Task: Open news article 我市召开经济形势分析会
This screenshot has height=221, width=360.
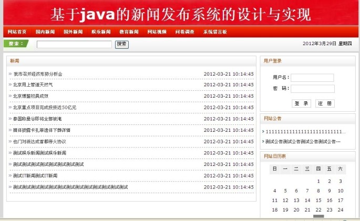Action: pyautogui.click(x=38, y=74)
